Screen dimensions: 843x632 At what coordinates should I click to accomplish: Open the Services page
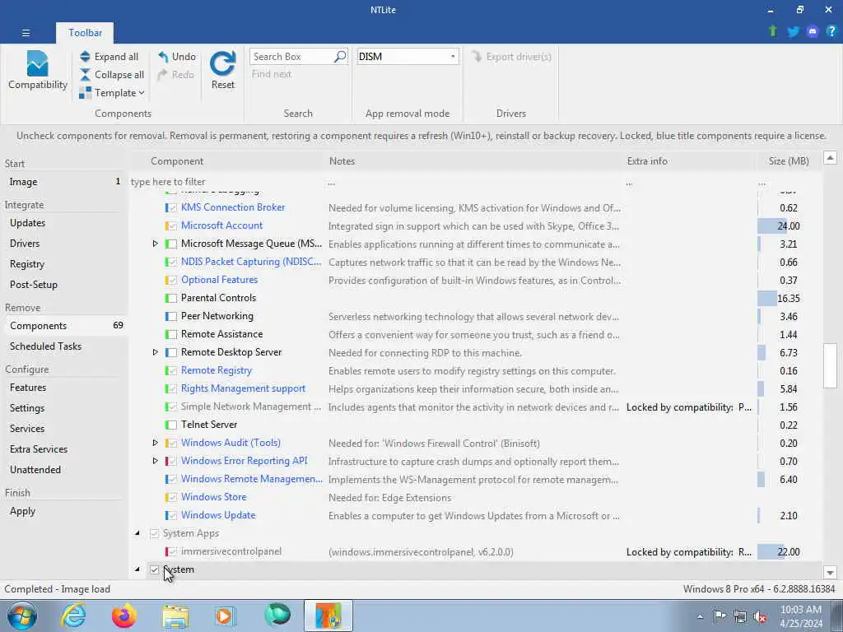27,429
